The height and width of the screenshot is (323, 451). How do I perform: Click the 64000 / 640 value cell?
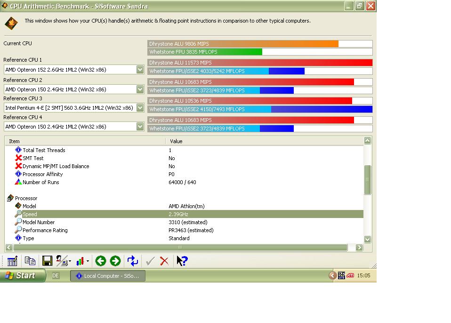(x=182, y=182)
